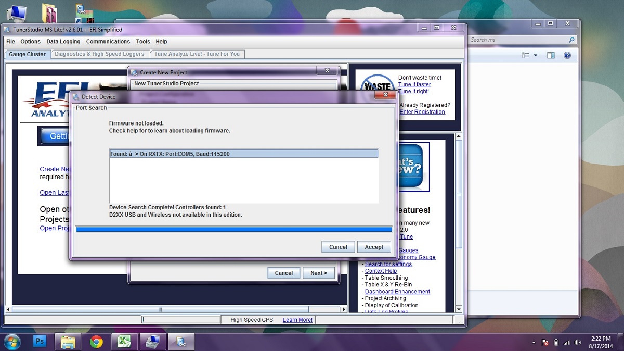Click the TunerStudio taskbar icon
Viewport: 624px width, 351px height.
[181, 342]
